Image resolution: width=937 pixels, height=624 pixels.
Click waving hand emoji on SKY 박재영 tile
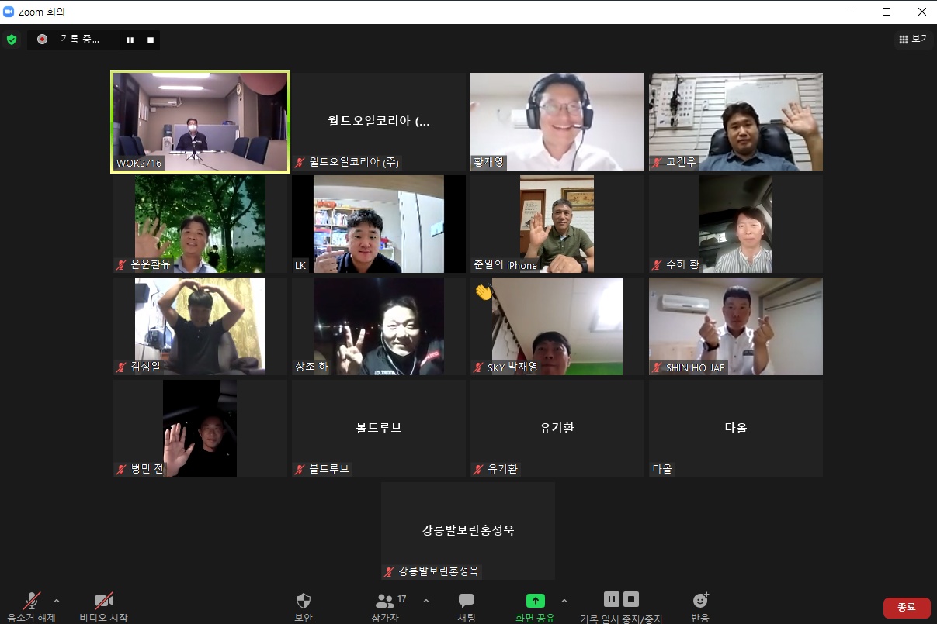484,292
